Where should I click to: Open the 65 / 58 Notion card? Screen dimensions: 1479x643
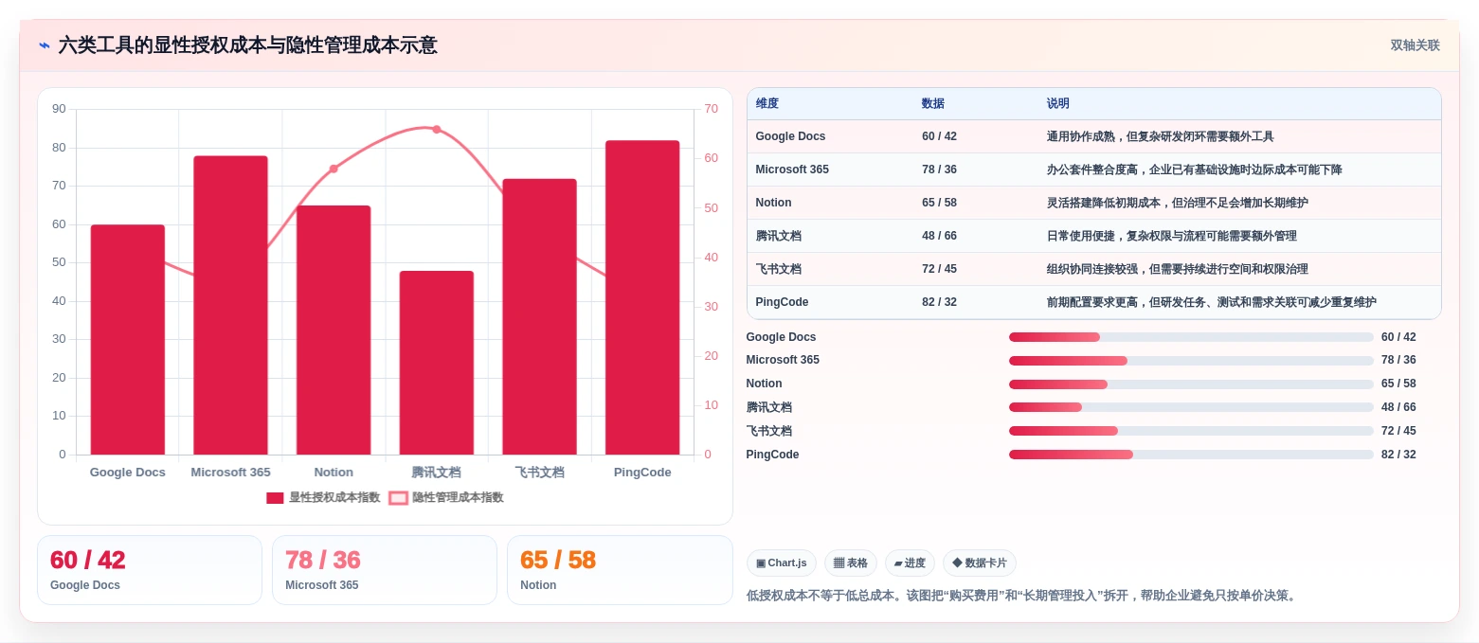(x=620, y=570)
